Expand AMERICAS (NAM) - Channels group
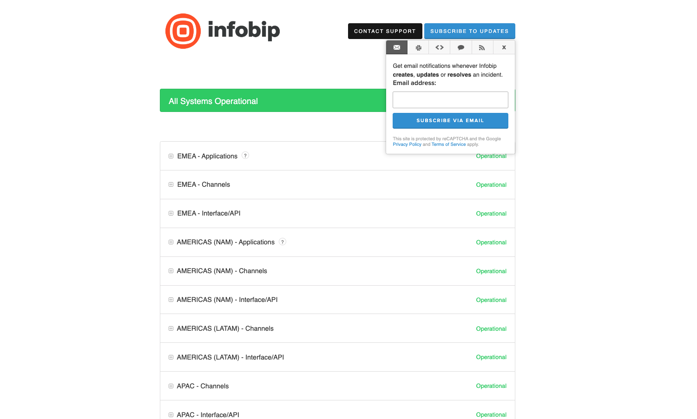The image size is (697, 419). pos(171,271)
